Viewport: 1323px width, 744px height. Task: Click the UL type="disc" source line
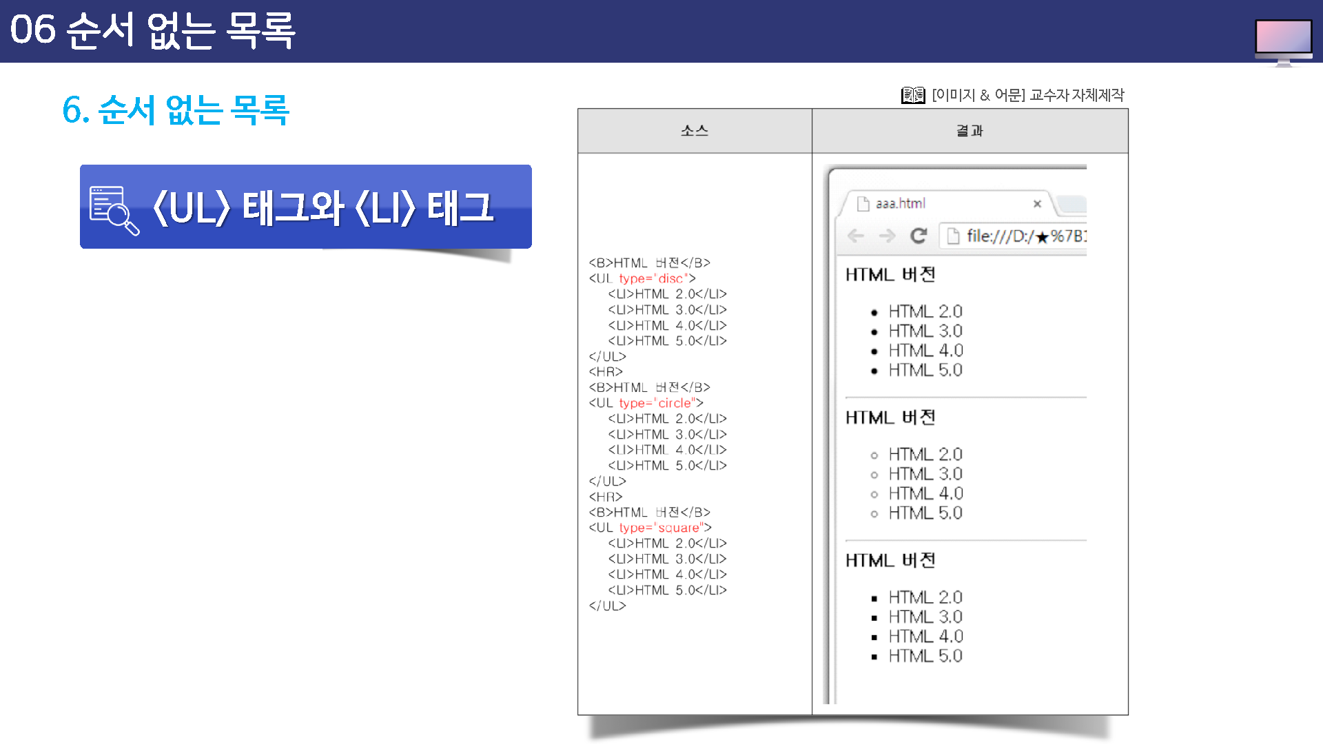click(x=642, y=278)
